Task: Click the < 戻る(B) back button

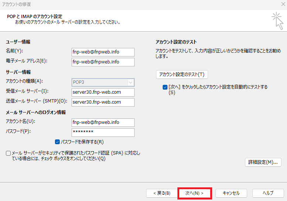Action: pyautogui.click(x=162, y=193)
